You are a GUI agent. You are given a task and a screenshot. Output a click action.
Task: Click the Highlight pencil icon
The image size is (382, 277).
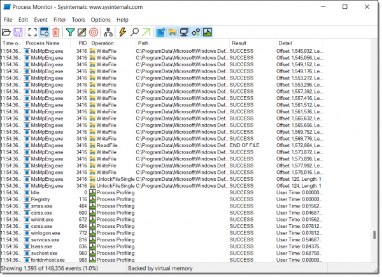[82, 32]
